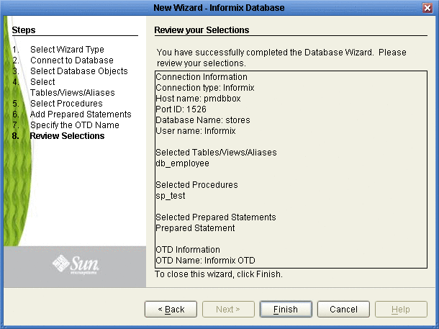Click the Selected Tables/Views/Aliases heading
The height and width of the screenshot is (329, 439).
tap(216, 153)
